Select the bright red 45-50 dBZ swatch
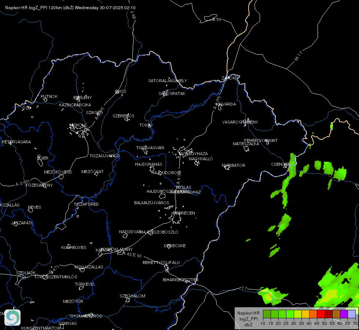This screenshot has height=330, width=359. click(x=321, y=314)
